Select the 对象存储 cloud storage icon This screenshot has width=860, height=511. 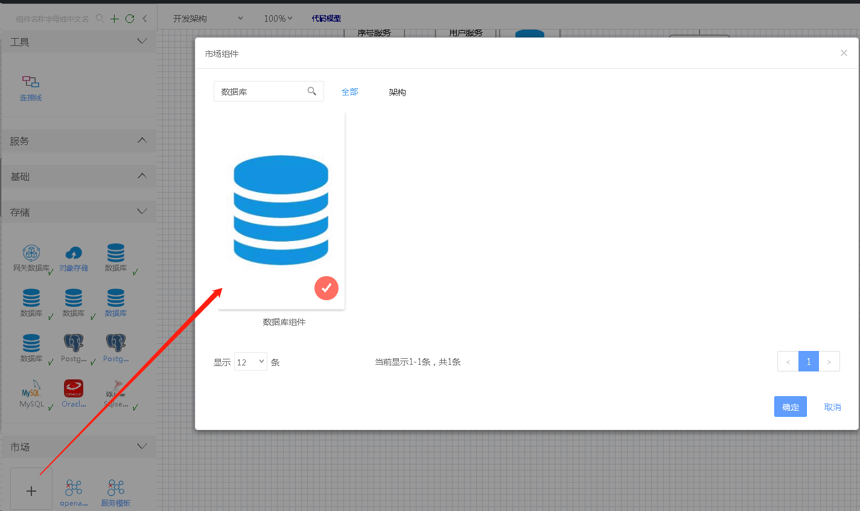pyautogui.click(x=74, y=252)
